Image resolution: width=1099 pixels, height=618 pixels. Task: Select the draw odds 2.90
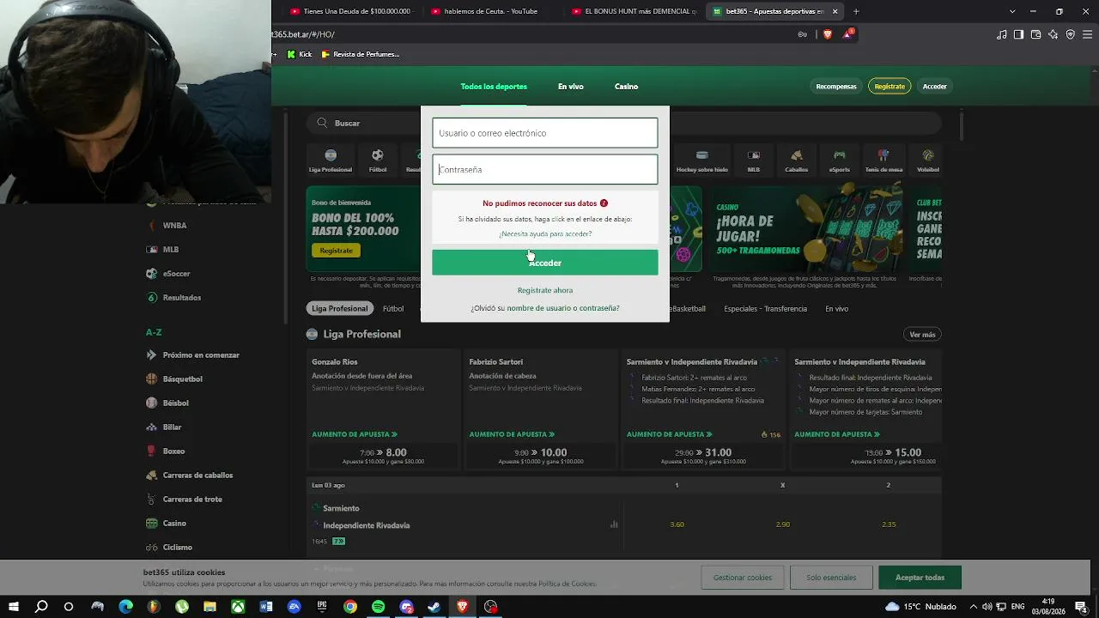[782, 524]
